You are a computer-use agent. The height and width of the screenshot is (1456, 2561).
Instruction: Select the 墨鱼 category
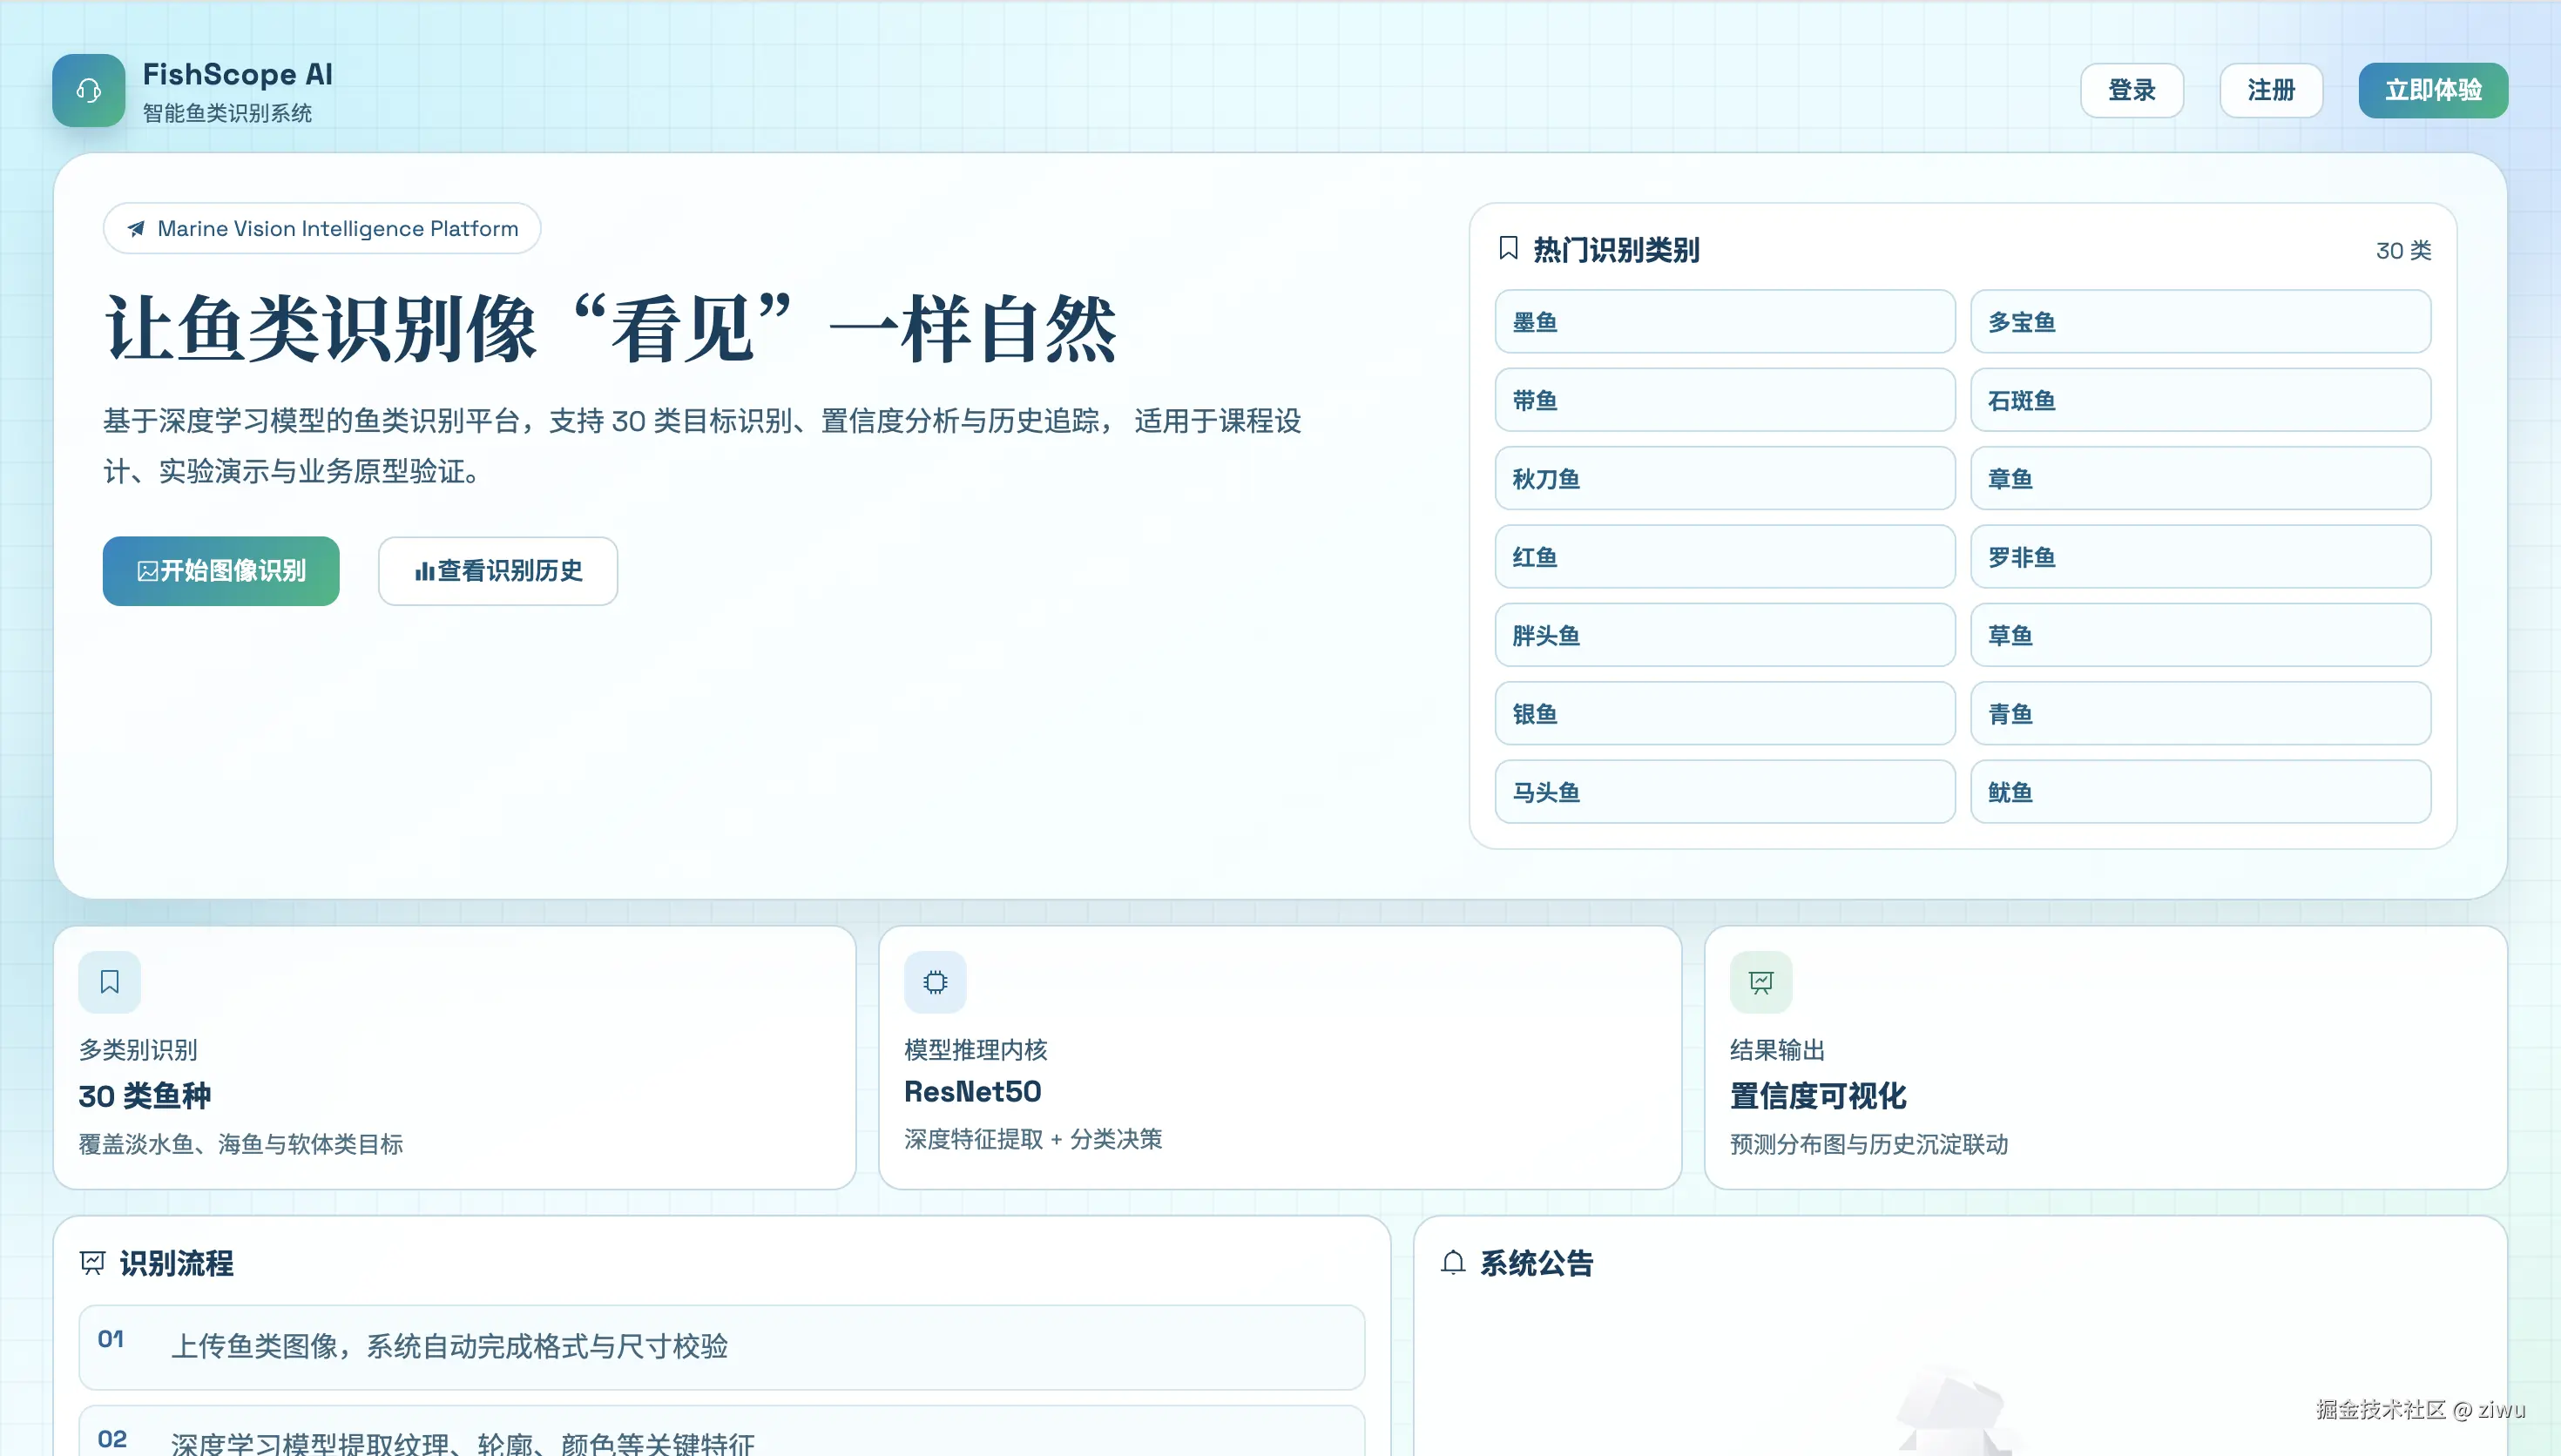[1724, 321]
